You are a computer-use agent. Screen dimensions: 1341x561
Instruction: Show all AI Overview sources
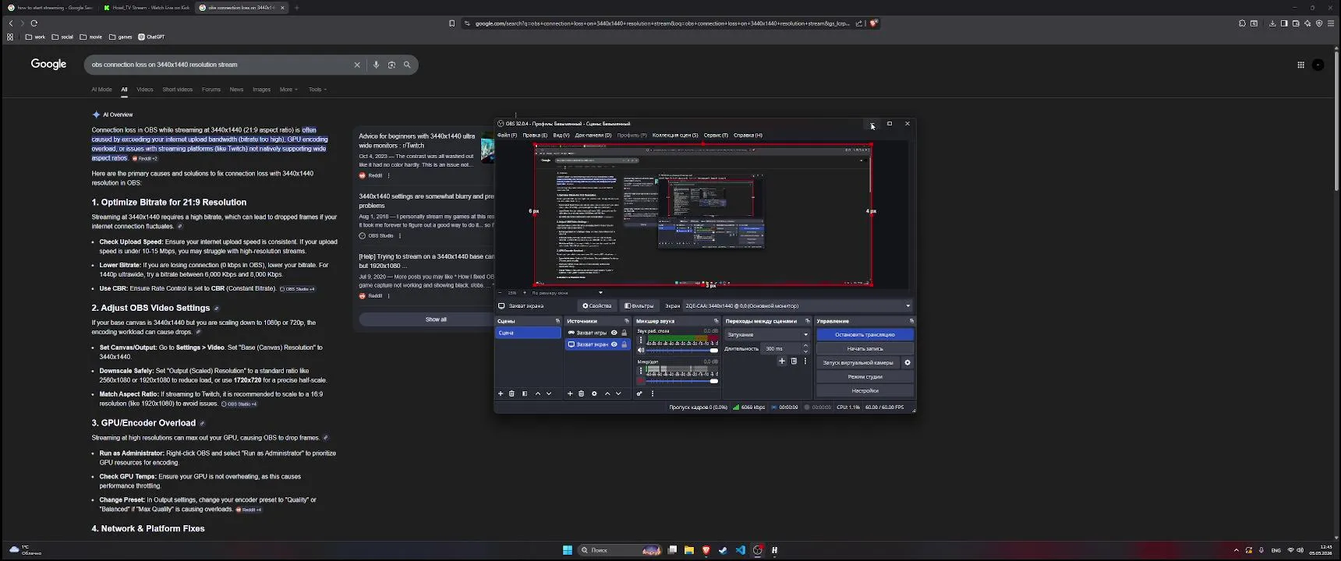click(x=436, y=319)
